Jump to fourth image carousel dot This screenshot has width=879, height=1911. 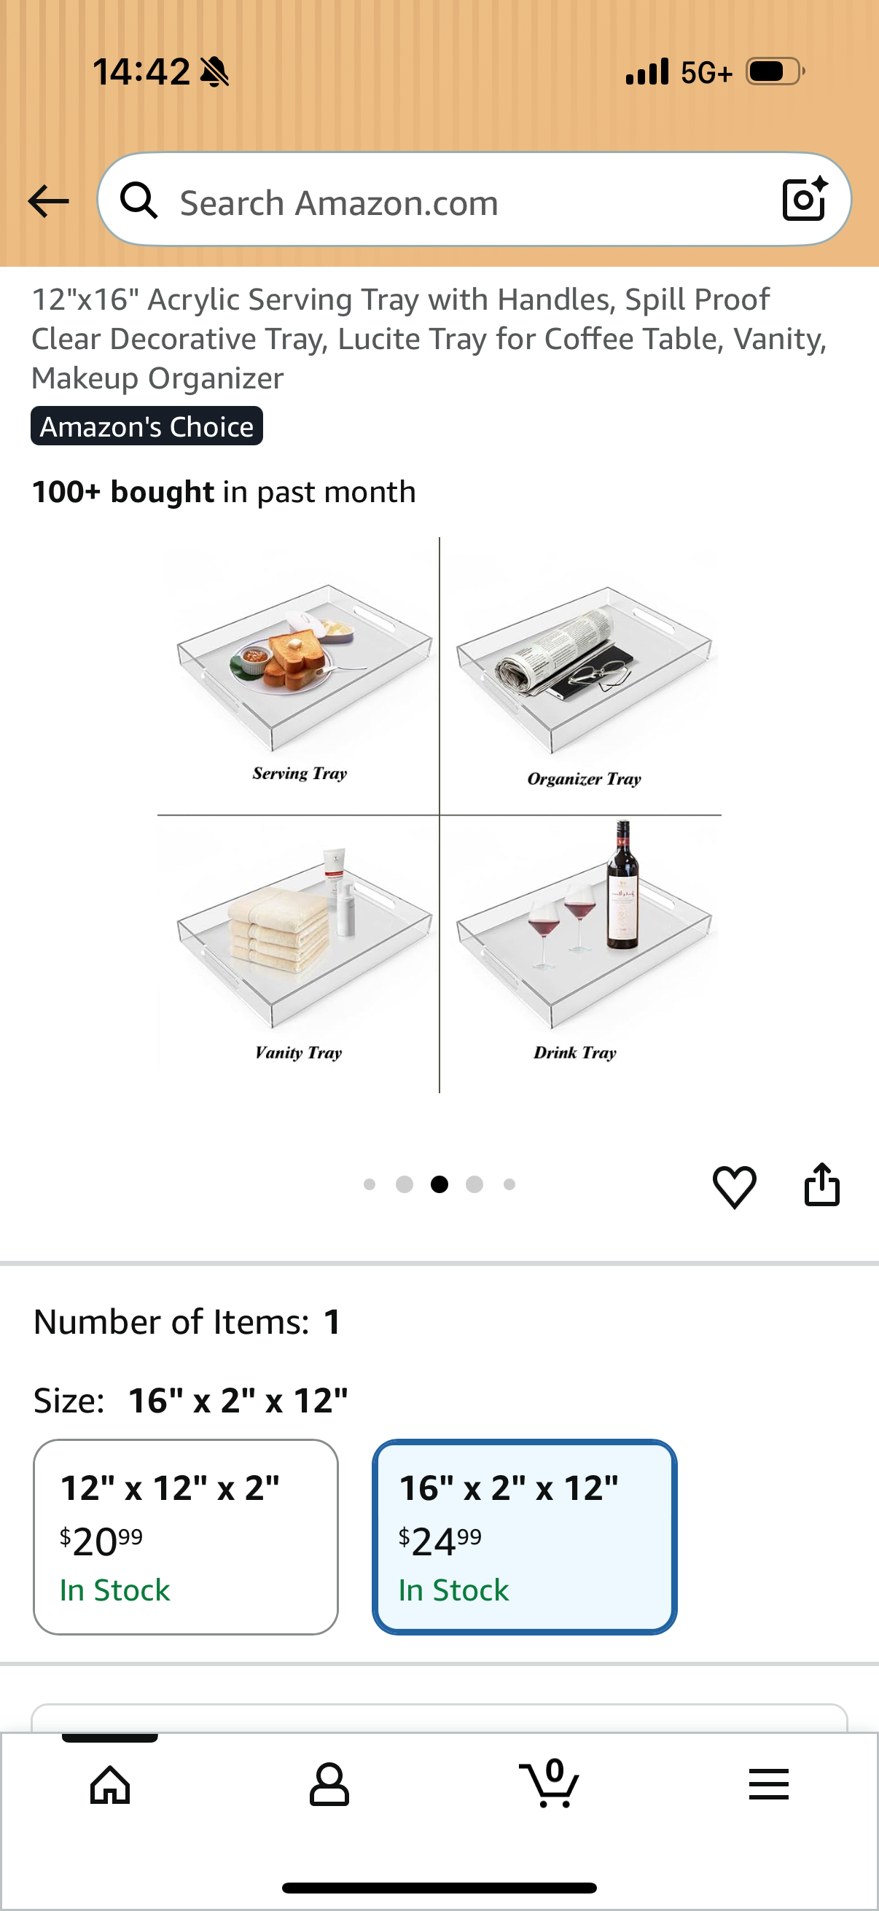(474, 1185)
